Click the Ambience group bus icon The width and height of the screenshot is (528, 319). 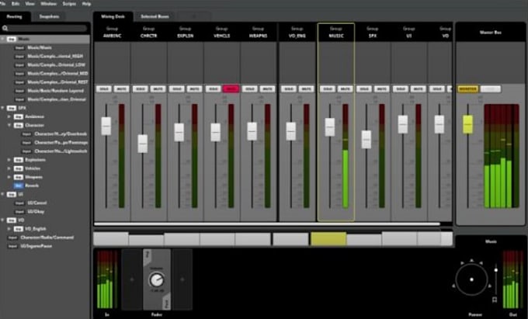pos(18,116)
